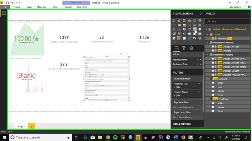Select the globe map visualization
The height and width of the screenshot is (141, 252).
pyautogui.click(x=200, y=29)
